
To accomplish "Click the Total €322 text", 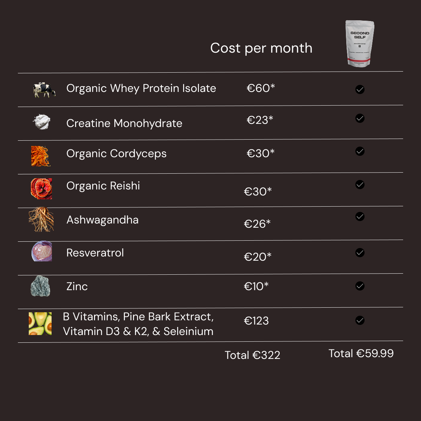I will (x=253, y=355).
